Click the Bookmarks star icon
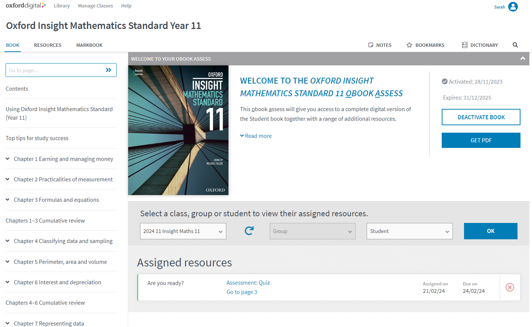The height and width of the screenshot is (327, 532). [409, 45]
